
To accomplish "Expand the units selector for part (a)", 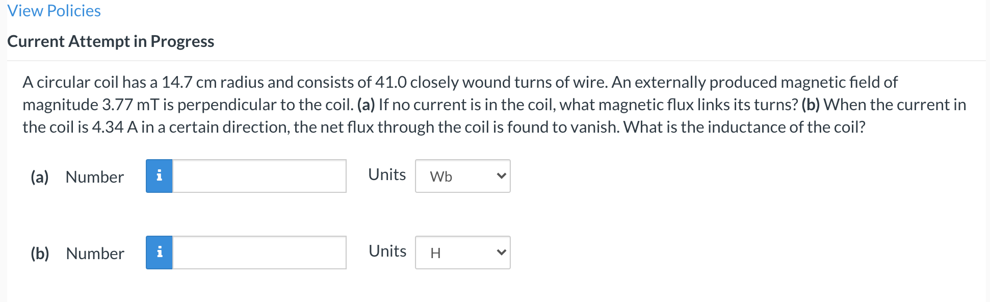I will click(461, 176).
